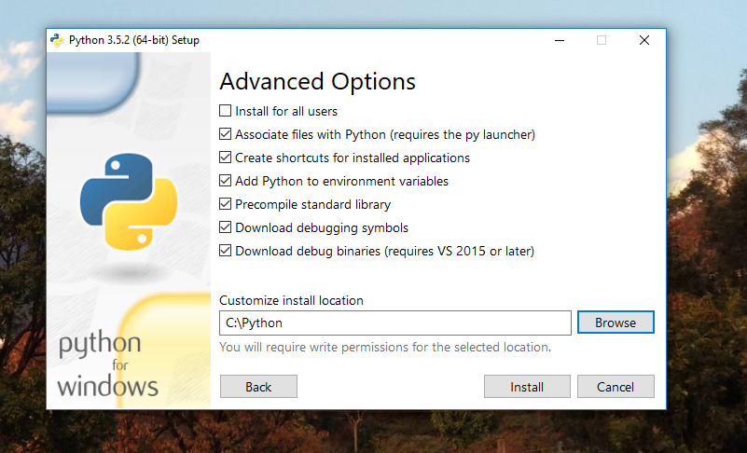The image size is (747, 453).
Task: Disable Precompile standard library checkbox
Action: (225, 204)
